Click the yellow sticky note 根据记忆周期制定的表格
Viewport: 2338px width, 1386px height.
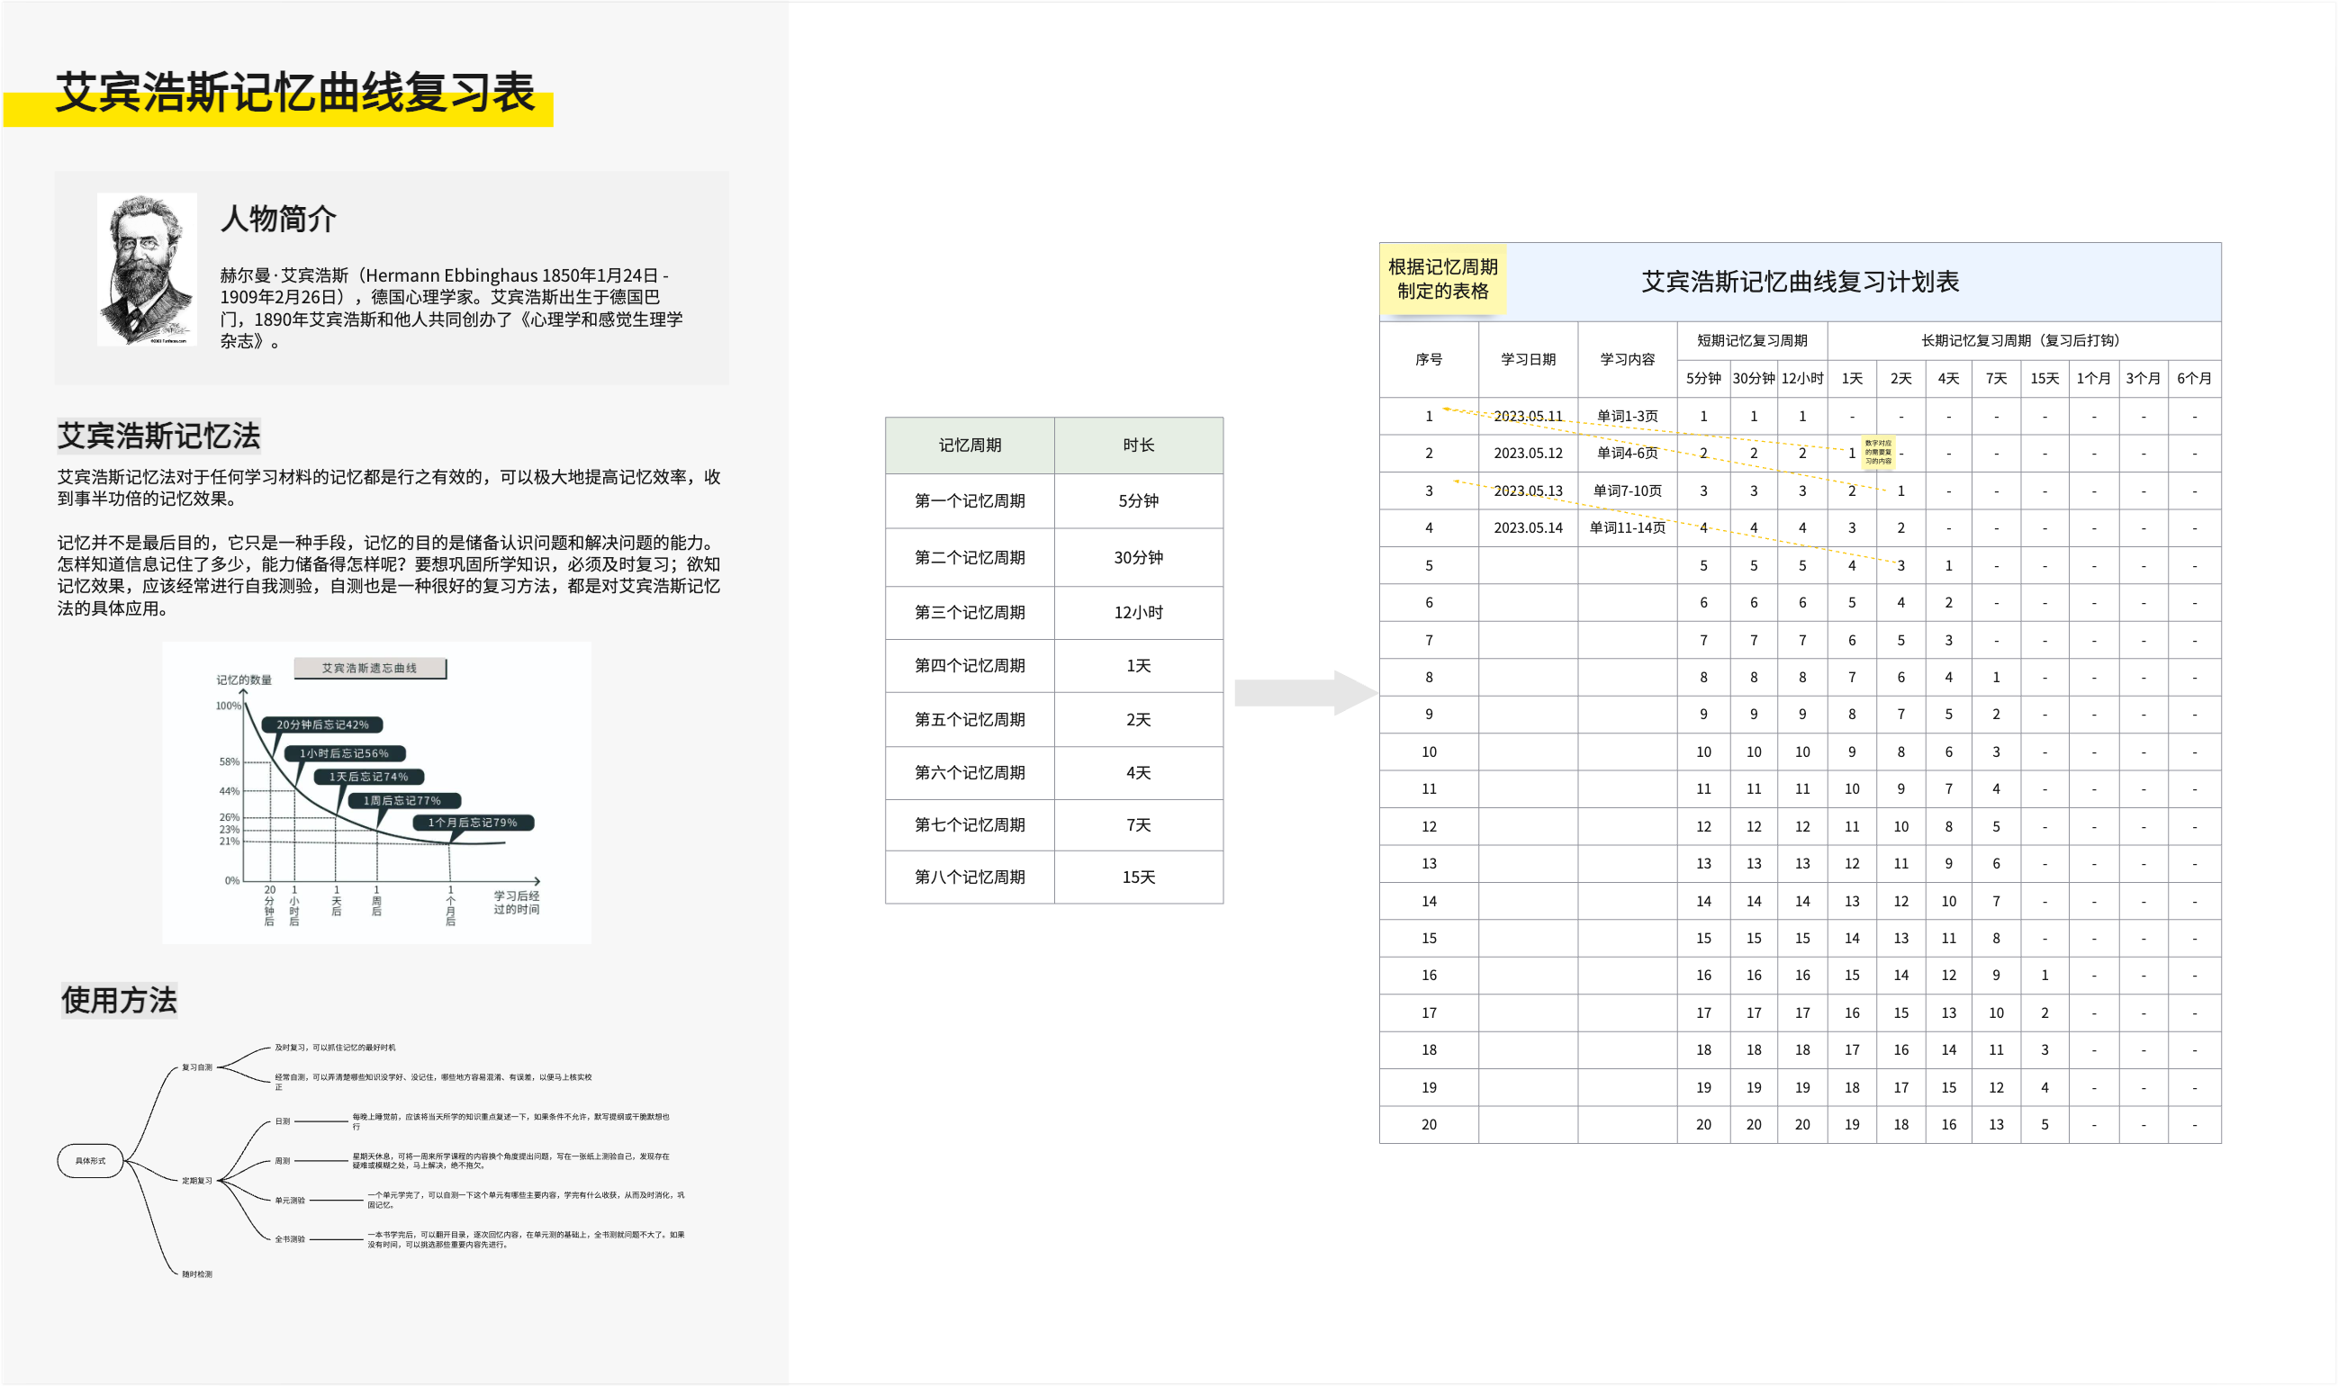click(1442, 279)
